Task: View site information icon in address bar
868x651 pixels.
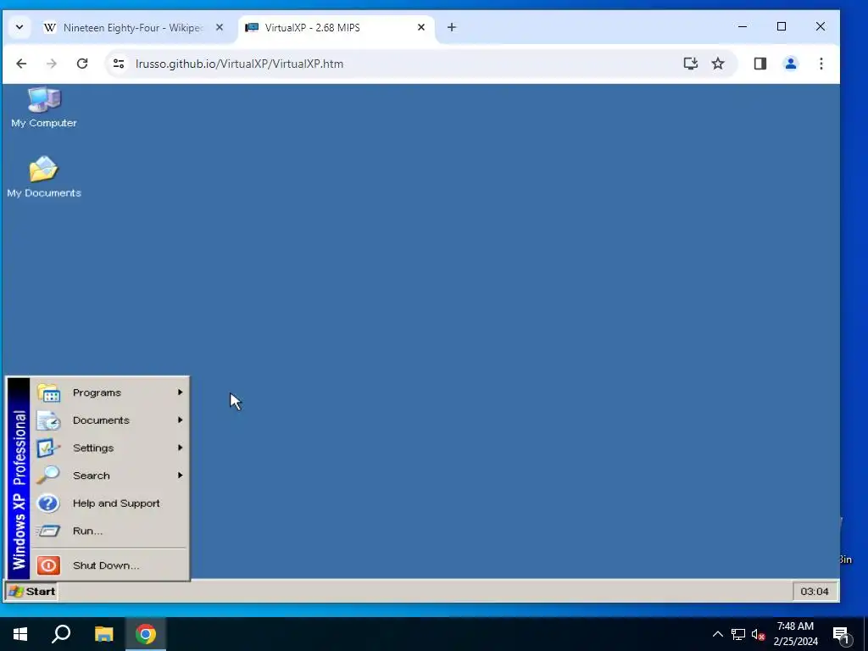Action: (119, 64)
